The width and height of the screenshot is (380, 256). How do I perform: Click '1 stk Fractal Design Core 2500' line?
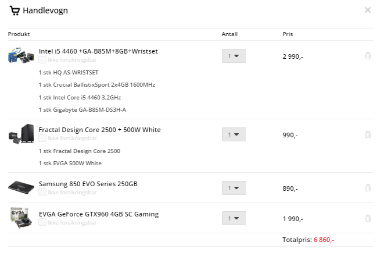80,151
